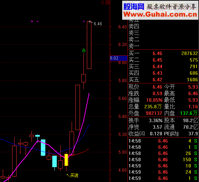Select the 14:59 trade row with volume 10
This screenshot has height=182, width=199.
tap(163, 166)
